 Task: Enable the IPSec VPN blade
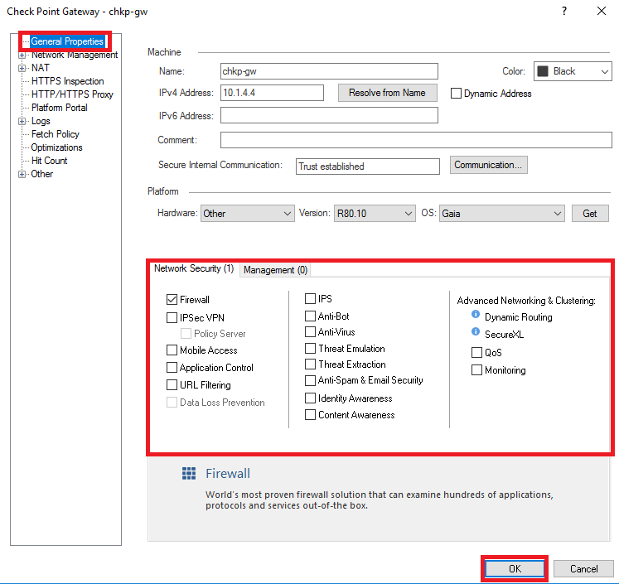pos(172,317)
